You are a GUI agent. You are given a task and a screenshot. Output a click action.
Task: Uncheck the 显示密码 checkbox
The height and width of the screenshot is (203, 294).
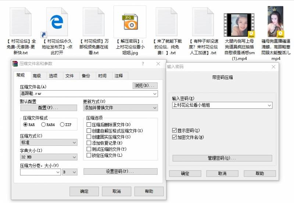click(175, 131)
